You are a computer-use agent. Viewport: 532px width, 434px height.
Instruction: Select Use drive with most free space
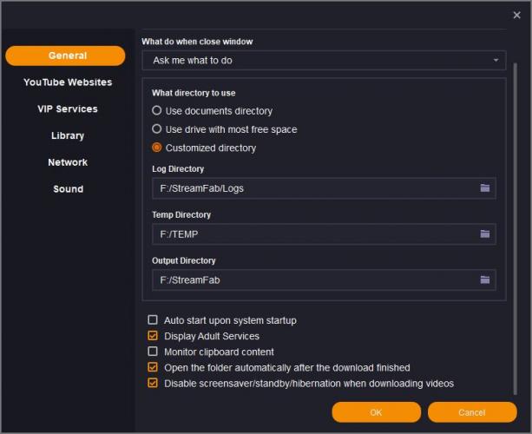(157, 129)
